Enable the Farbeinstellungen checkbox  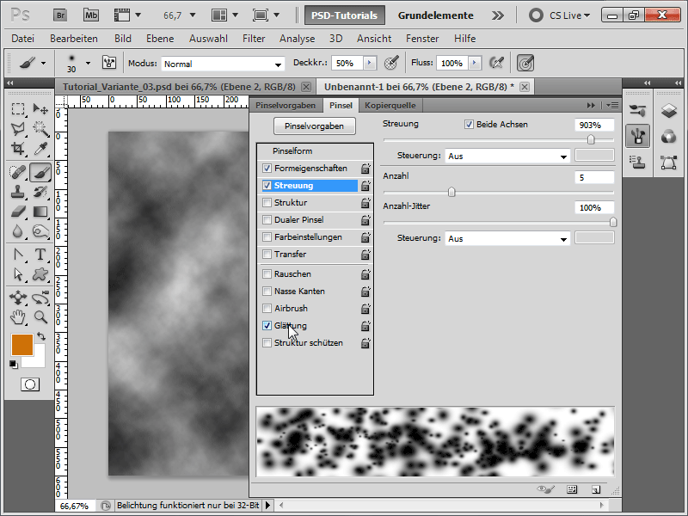(x=267, y=237)
